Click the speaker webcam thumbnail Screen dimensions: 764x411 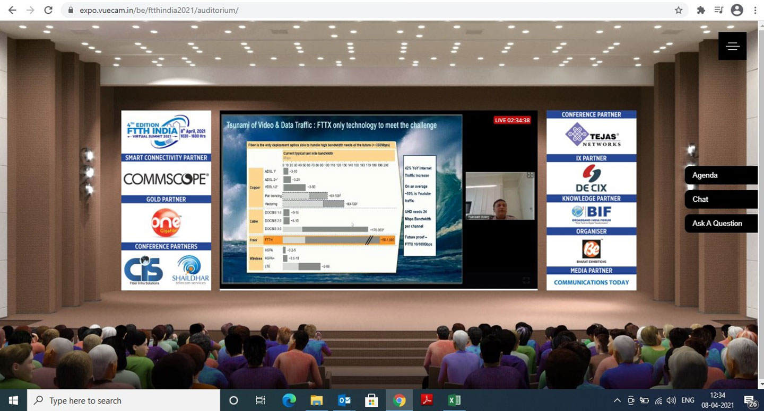[x=500, y=195]
